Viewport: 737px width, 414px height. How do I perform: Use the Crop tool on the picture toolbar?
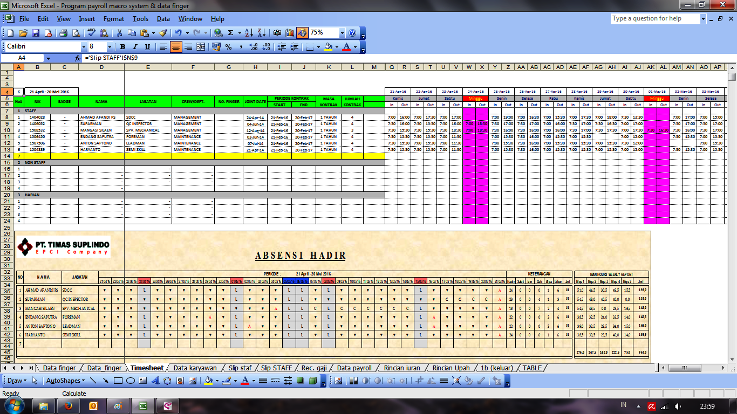point(420,381)
